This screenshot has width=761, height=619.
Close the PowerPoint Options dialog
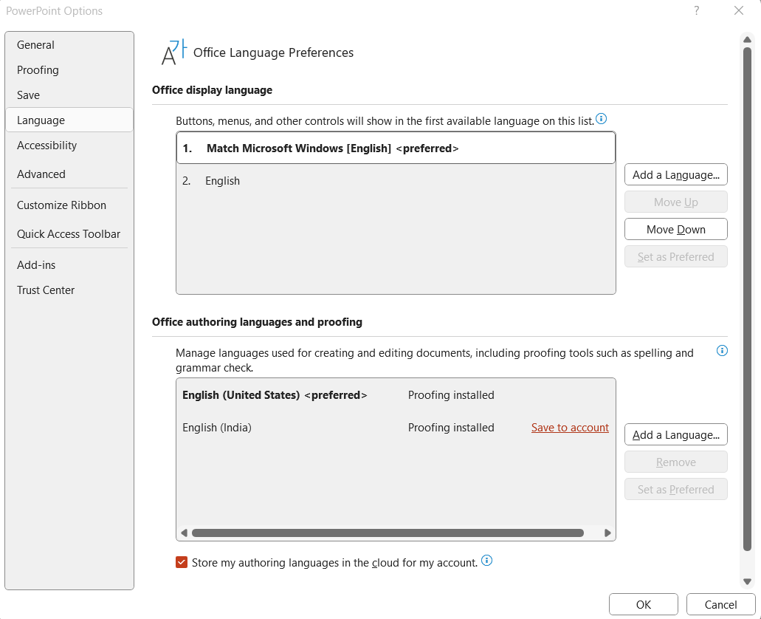[739, 10]
